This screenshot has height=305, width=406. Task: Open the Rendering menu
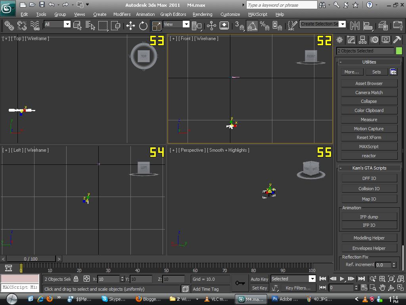tap(203, 14)
